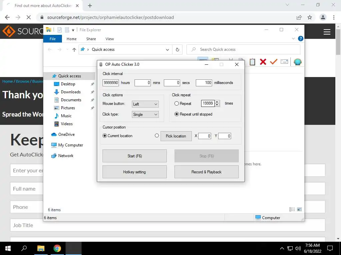The width and height of the screenshot is (341, 255).
Task: Click the Record & Playback button
Action: click(x=206, y=172)
